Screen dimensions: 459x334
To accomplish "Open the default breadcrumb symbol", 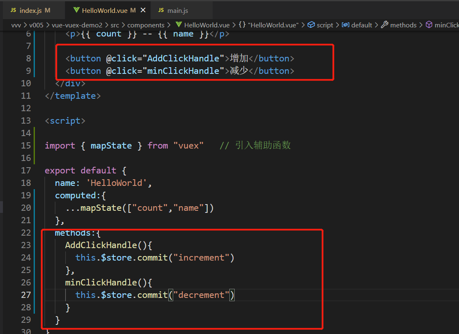I will [x=361, y=25].
